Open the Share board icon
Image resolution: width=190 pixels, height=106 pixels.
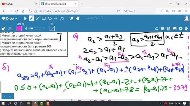(156, 29)
